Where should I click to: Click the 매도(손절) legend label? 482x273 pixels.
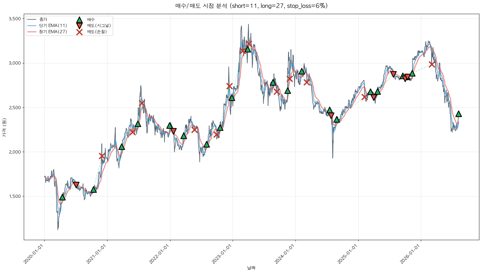(x=97, y=32)
